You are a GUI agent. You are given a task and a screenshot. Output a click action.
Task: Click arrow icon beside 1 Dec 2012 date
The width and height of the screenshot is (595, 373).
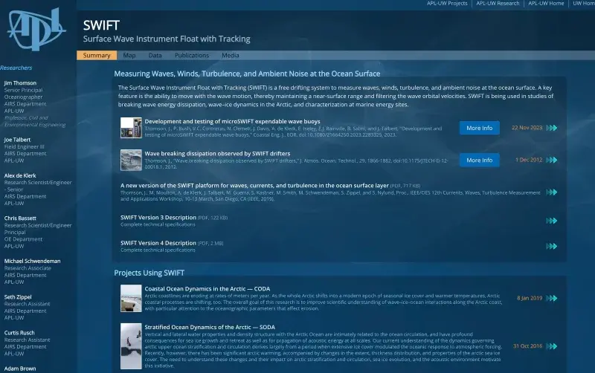click(x=551, y=160)
